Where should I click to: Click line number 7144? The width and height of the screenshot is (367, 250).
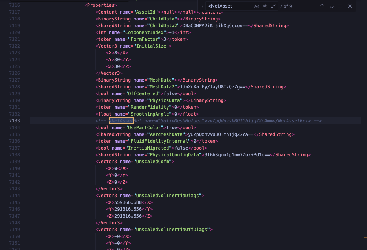tap(14, 196)
